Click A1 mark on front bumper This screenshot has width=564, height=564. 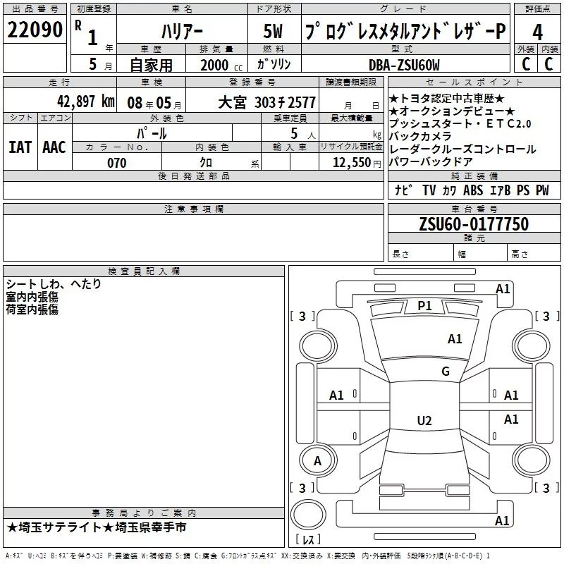click(503, 289)
